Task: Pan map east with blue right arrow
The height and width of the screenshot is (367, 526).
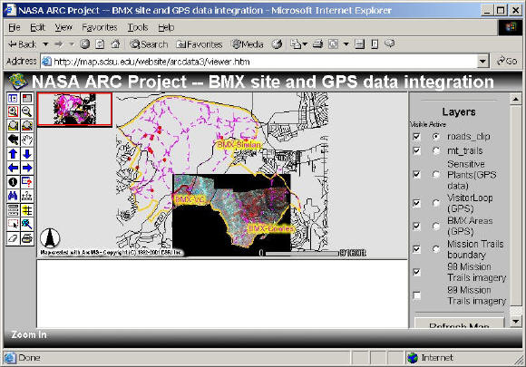Action: (27, 168)
